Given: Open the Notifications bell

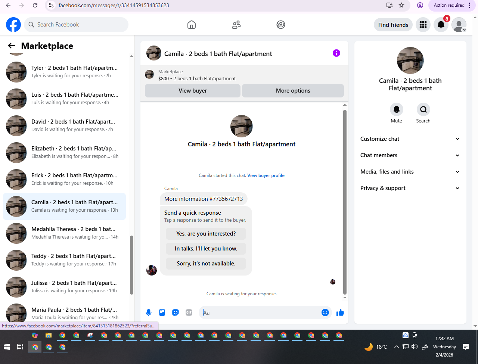Looking at the screenshot, I should 441,25.
